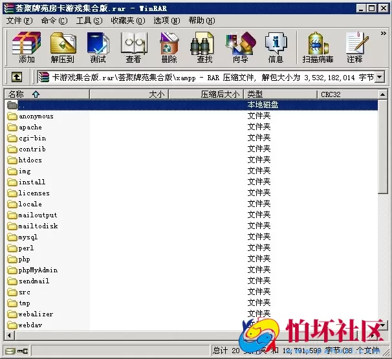Click the vertical scrollbar up arrow

coord(382,94)
